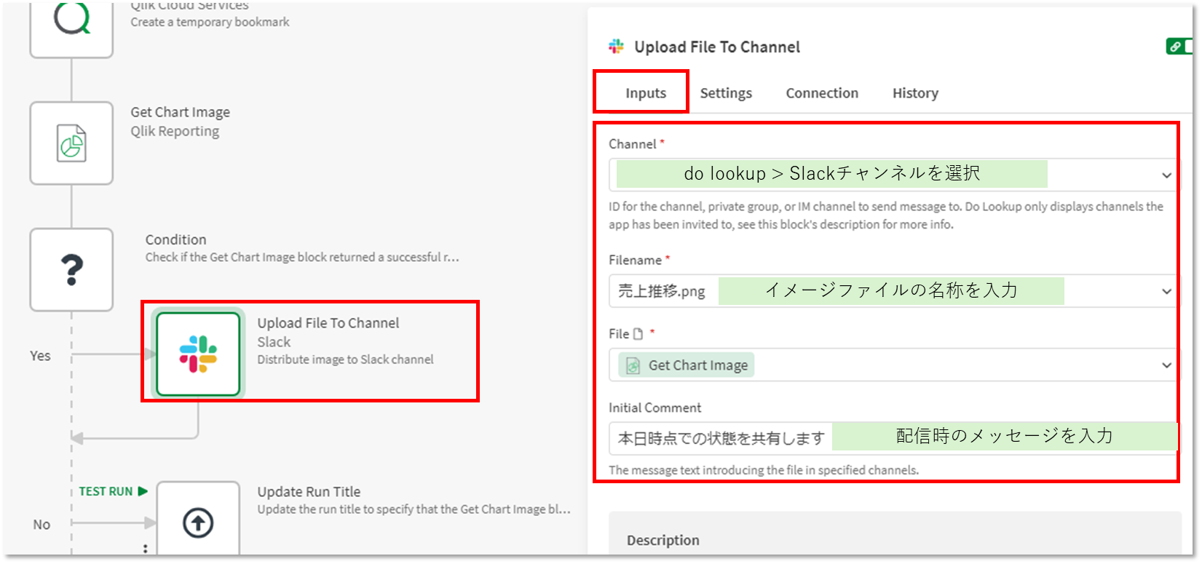Toggle the green link switch in header
The width and height of the screenshot is (1202, 564).
click(x=1179, y=47)
